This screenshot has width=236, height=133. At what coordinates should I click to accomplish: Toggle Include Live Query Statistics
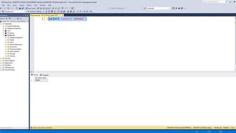pos(62,11)
